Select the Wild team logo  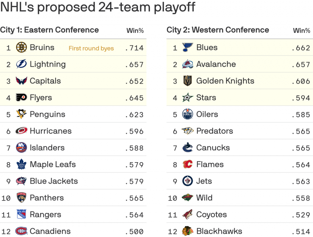click(x=188, y=198)
